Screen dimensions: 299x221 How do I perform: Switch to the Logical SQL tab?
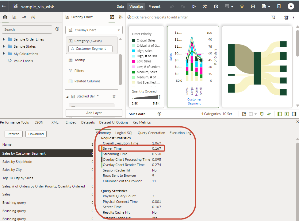point(124,133)
